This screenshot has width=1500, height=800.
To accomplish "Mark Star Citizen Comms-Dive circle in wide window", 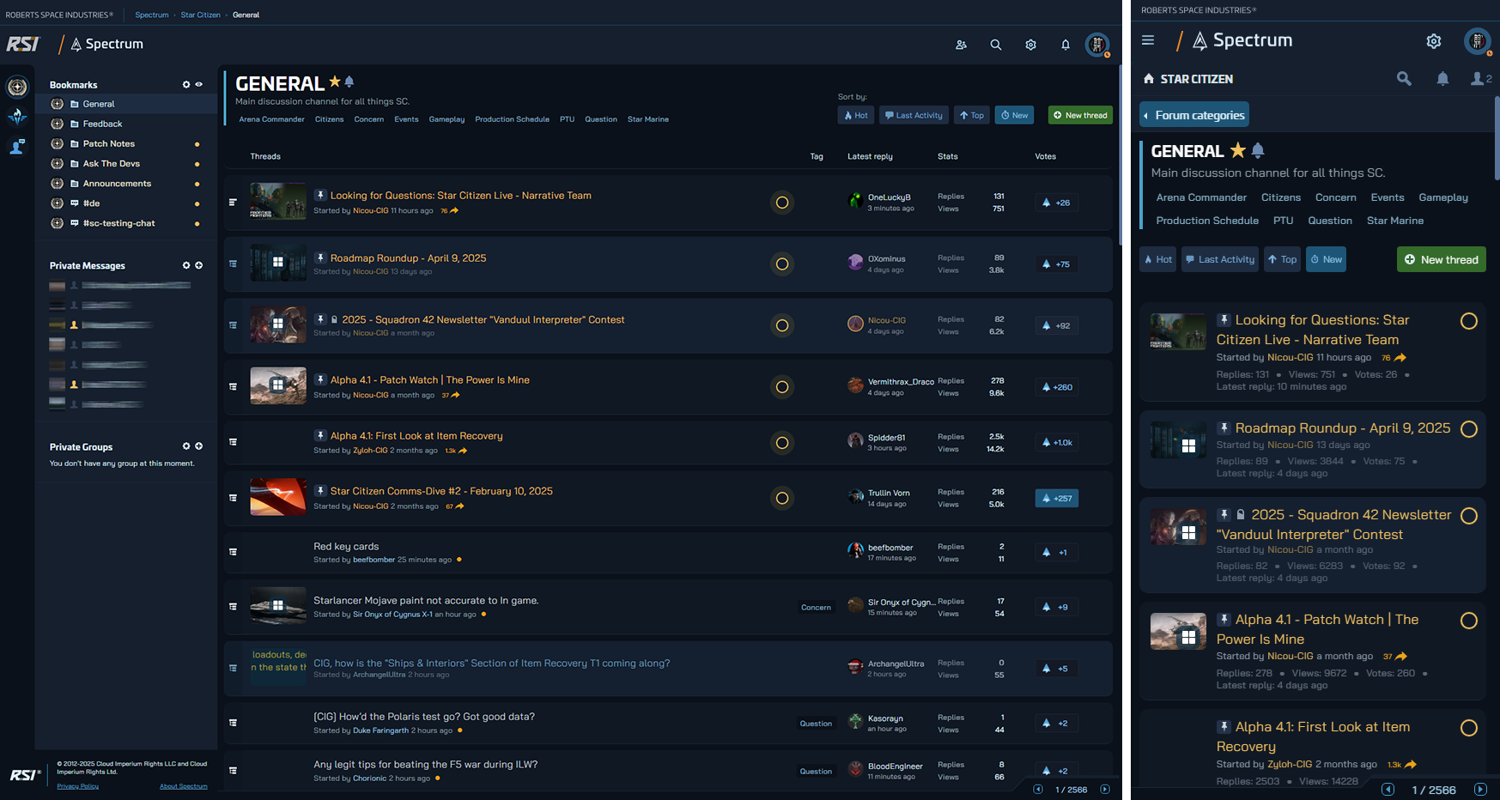I will 782,498.
